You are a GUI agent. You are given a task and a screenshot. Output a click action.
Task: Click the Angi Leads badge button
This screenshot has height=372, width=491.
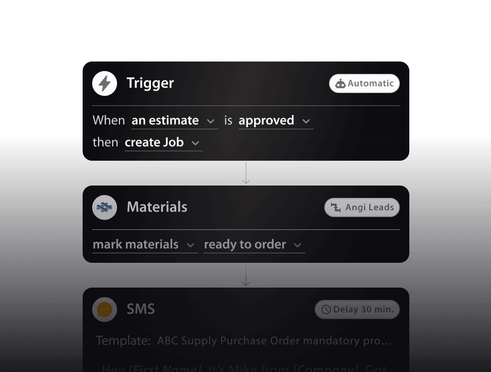click(x=362, y=207)
